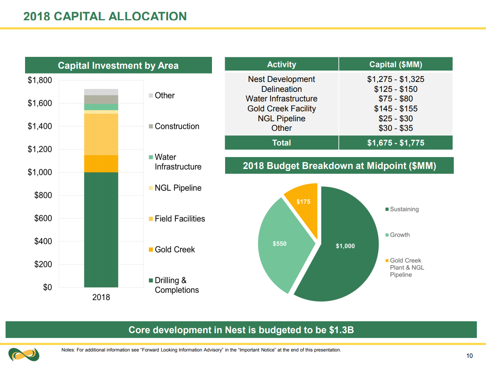Click the Growth legend marker beside pie chart

[x=387, y=235]
